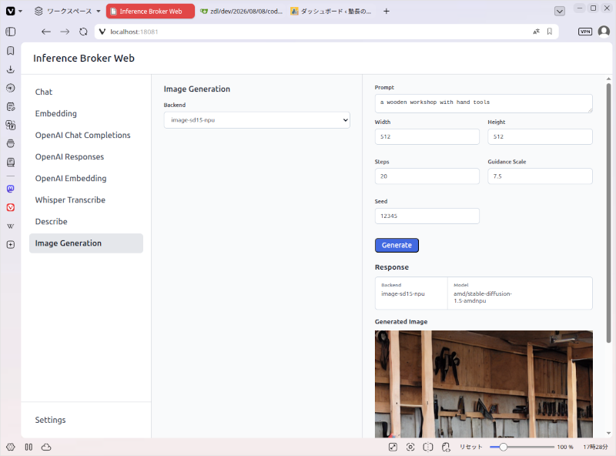This screenshot has width=616, height=456.
Task: Focus the Steps input field
Action: point(427,176)
